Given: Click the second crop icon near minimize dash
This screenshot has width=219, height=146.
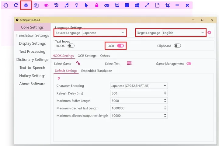Looking at the screenshot, I should click(168, 5).
